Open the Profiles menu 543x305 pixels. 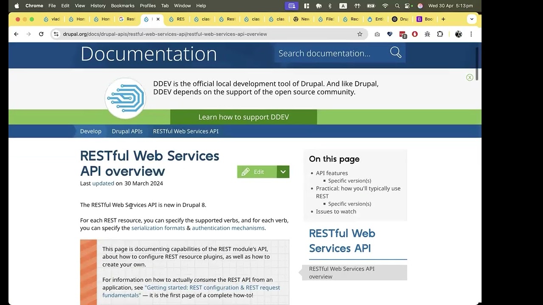click(148, 6)
